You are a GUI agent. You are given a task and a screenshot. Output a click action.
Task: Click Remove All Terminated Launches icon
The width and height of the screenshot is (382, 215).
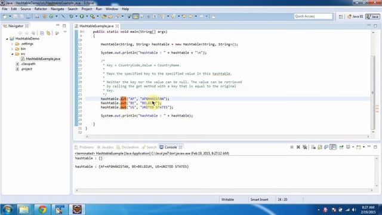[x=305, y=147]
